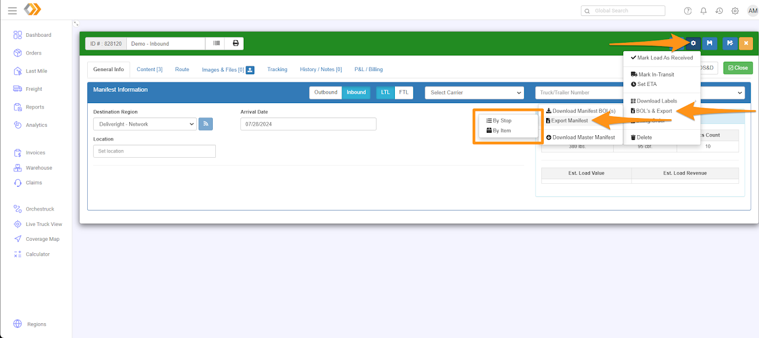
Task: Click the history clock icon in header
Action: click(719, 11)
